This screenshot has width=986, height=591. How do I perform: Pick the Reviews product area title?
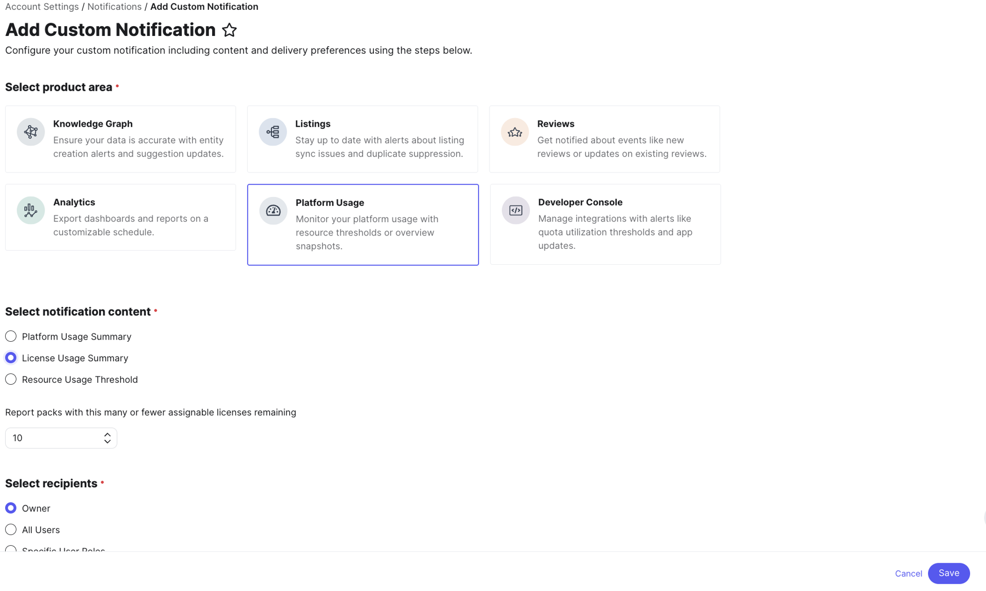(x=556, y=124)
